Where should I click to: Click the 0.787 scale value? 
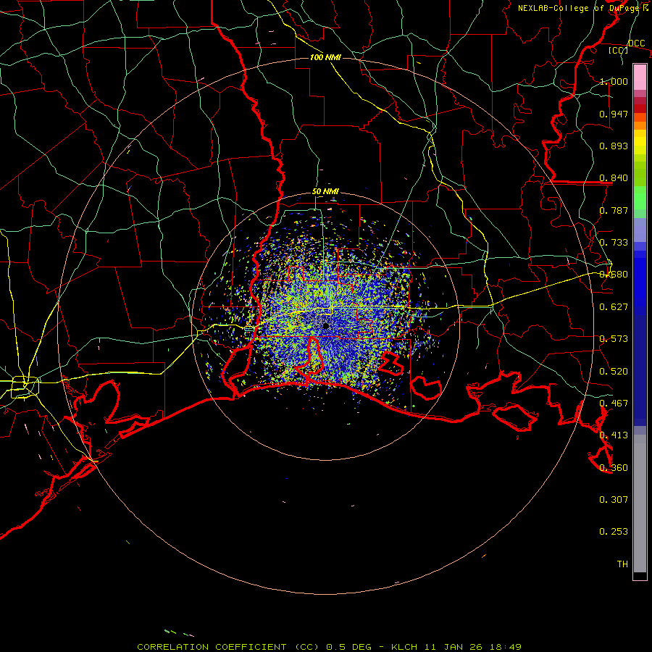(x=614, y=210)
